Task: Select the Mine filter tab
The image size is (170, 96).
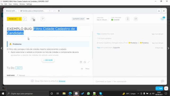Action: pyautogui.click(x=87, y=69)
